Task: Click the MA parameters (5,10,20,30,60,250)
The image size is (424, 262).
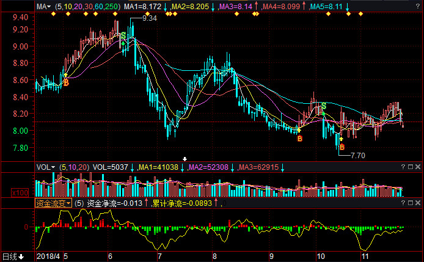Action: (87, 7)
